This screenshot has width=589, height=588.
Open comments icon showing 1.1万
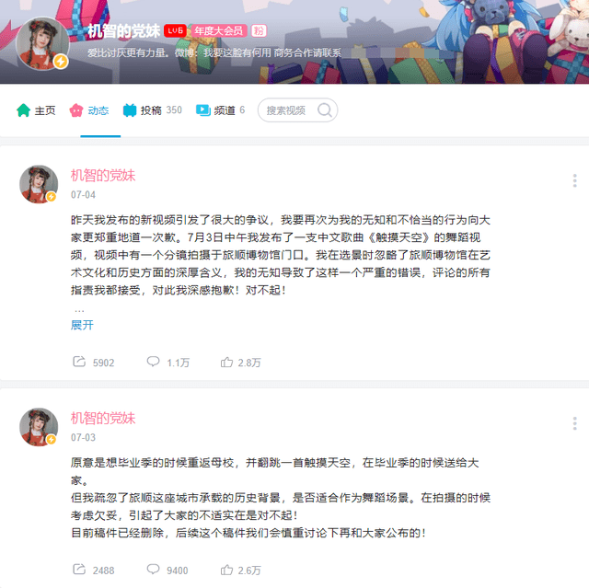tap(153, 362)
